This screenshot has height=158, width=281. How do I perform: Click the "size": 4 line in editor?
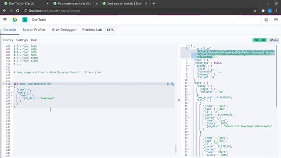[24, 90]
